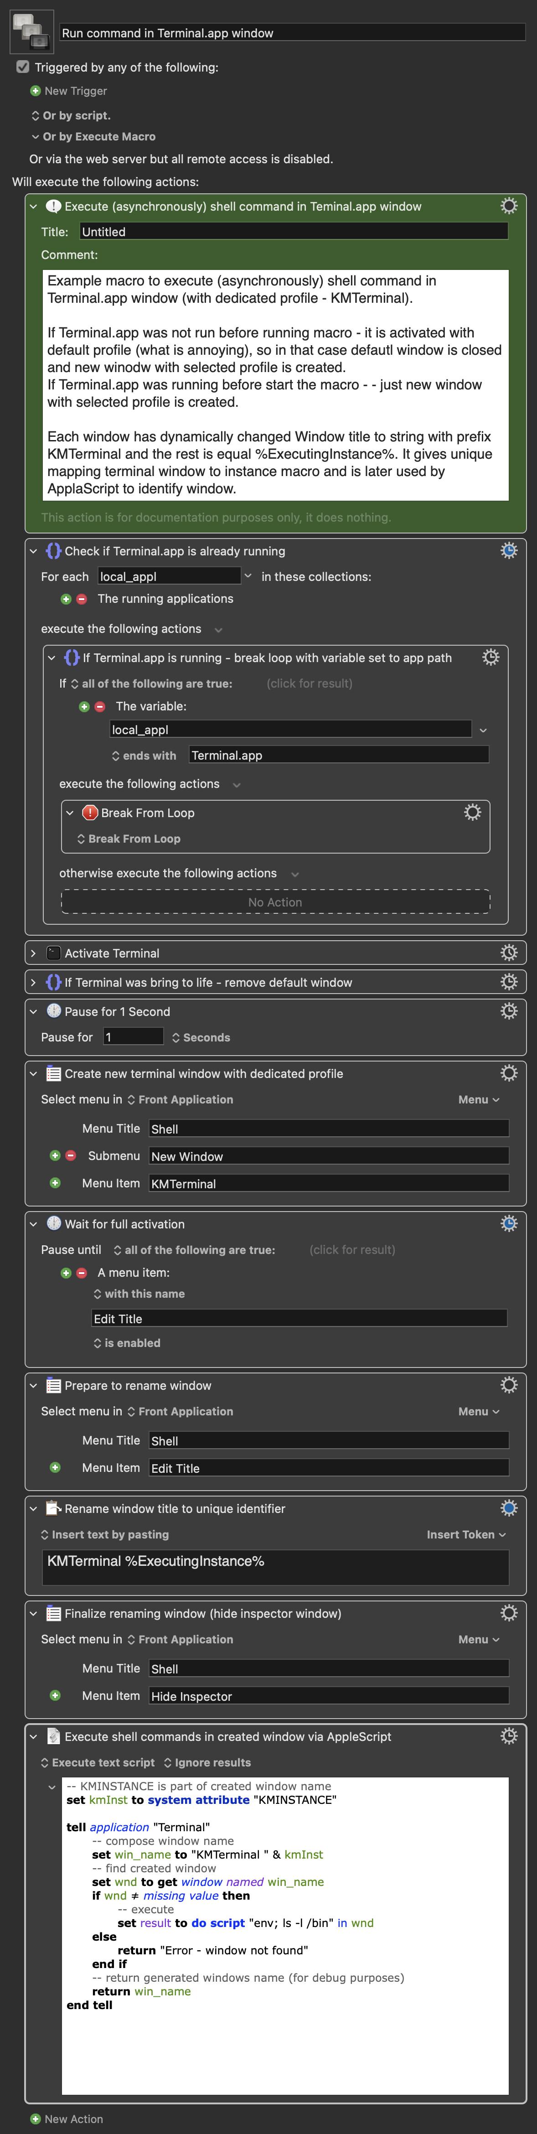This screenshot has height=2134, width=537.
Task: Click gear icon on Prepare to rename window
Action: [509, 1385]
